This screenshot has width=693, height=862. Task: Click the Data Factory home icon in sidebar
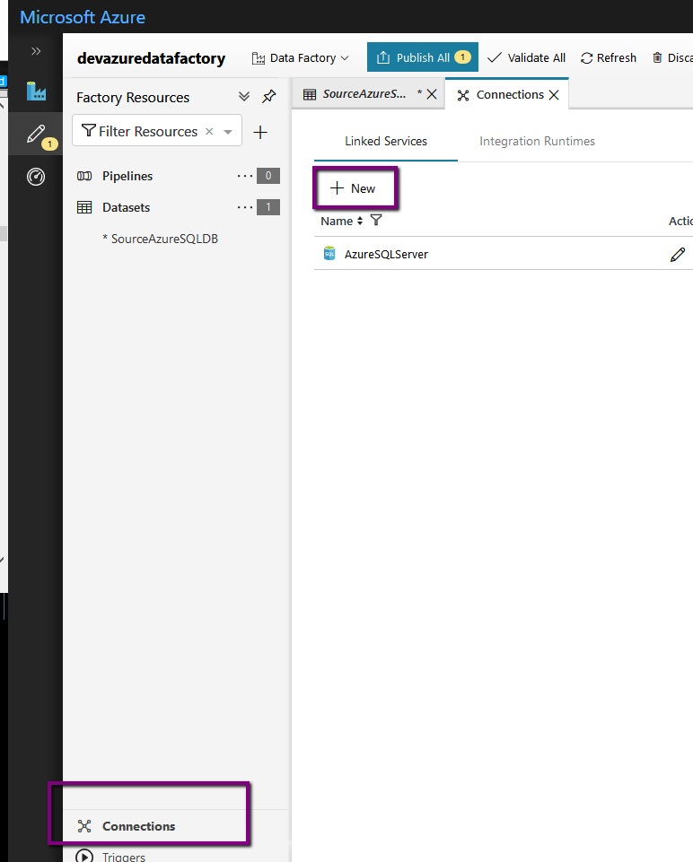(x=36, y=91)
